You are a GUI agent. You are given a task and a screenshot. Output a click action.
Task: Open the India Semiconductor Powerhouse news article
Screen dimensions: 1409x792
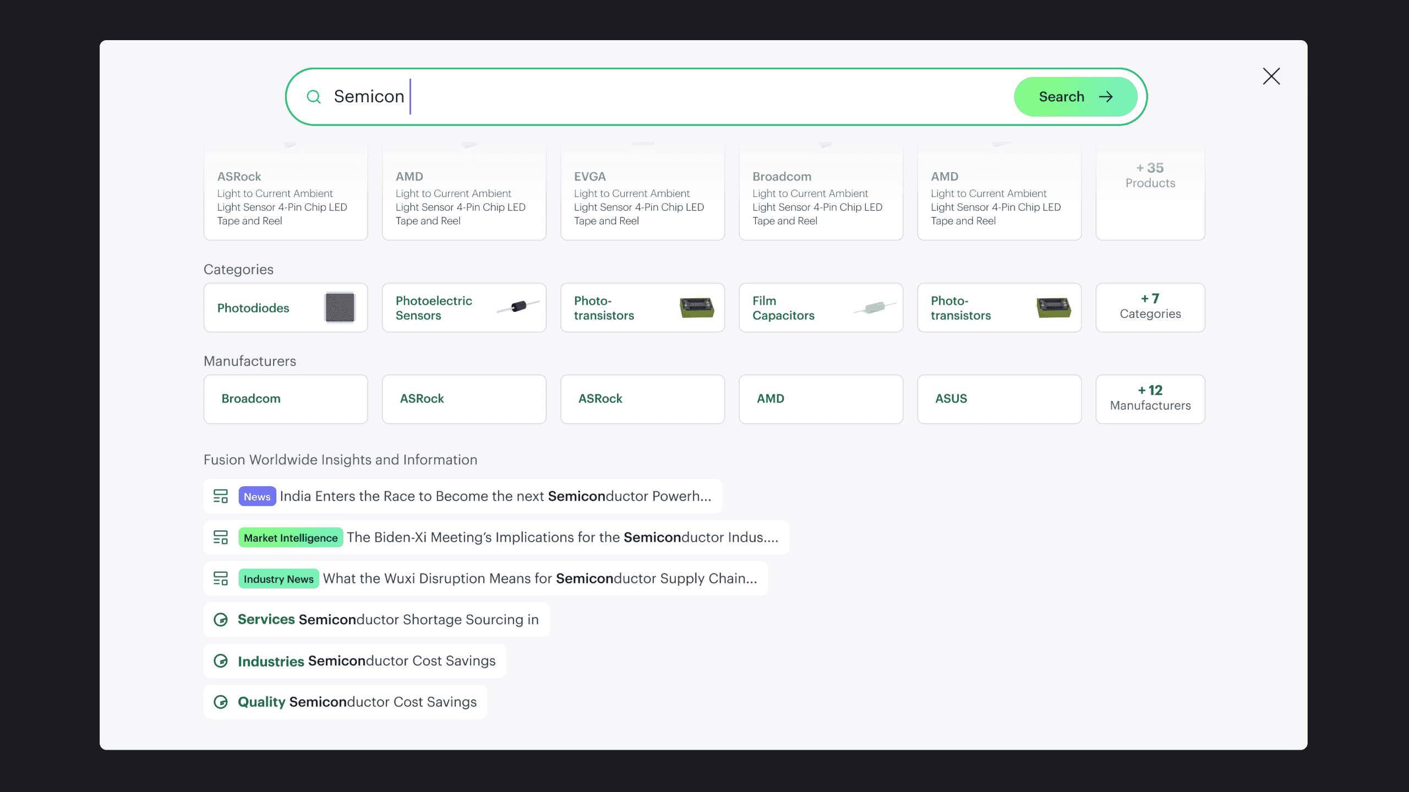[x=495, y=496]
